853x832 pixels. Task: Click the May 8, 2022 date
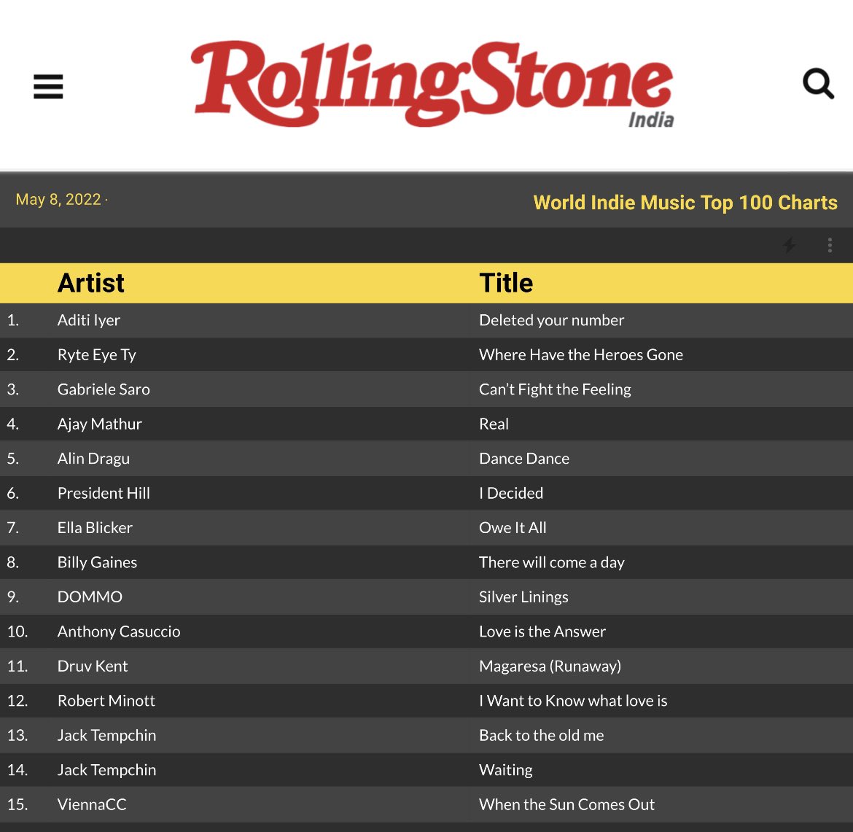click(58, 200)
